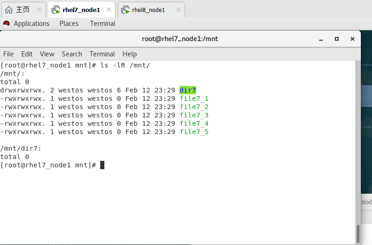Image resolution: width=372 pixels, height=245 pixels.
Task: Open the Help menu
Action: click(129, 54)
